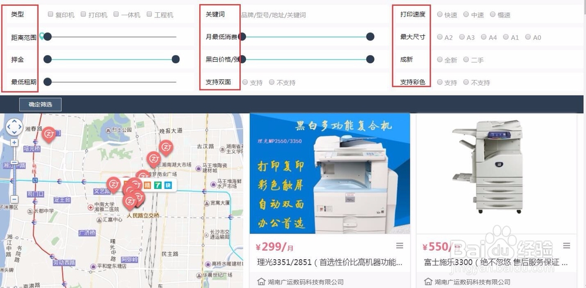The width and height of the screenshot is (586, 288).
Task: Click the house icon on 富士施乐3300 card
Action: tap(428, 282)
